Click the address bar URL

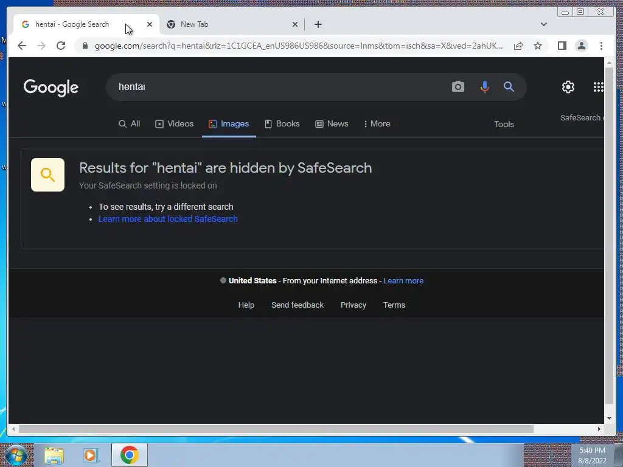[298, 46]
